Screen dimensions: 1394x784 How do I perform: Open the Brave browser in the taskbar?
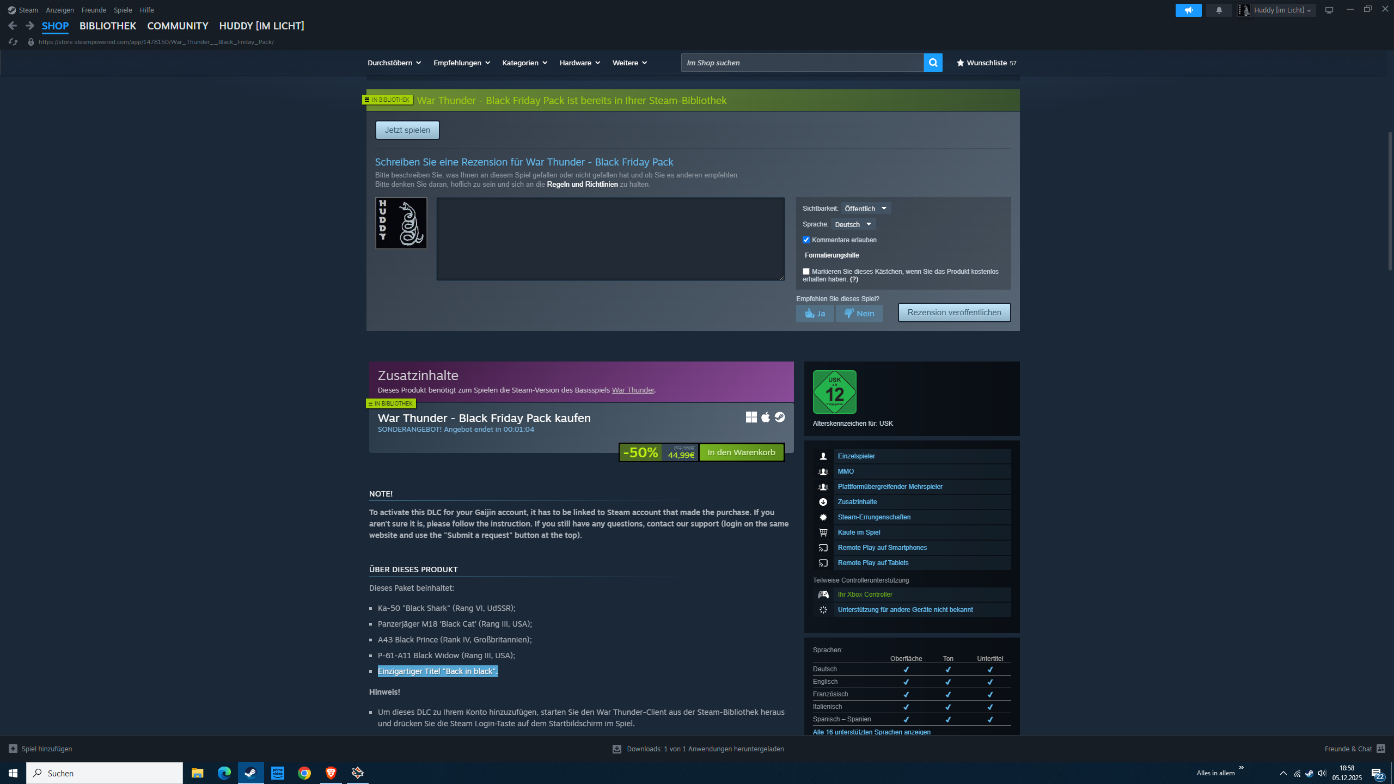[331, 773]
